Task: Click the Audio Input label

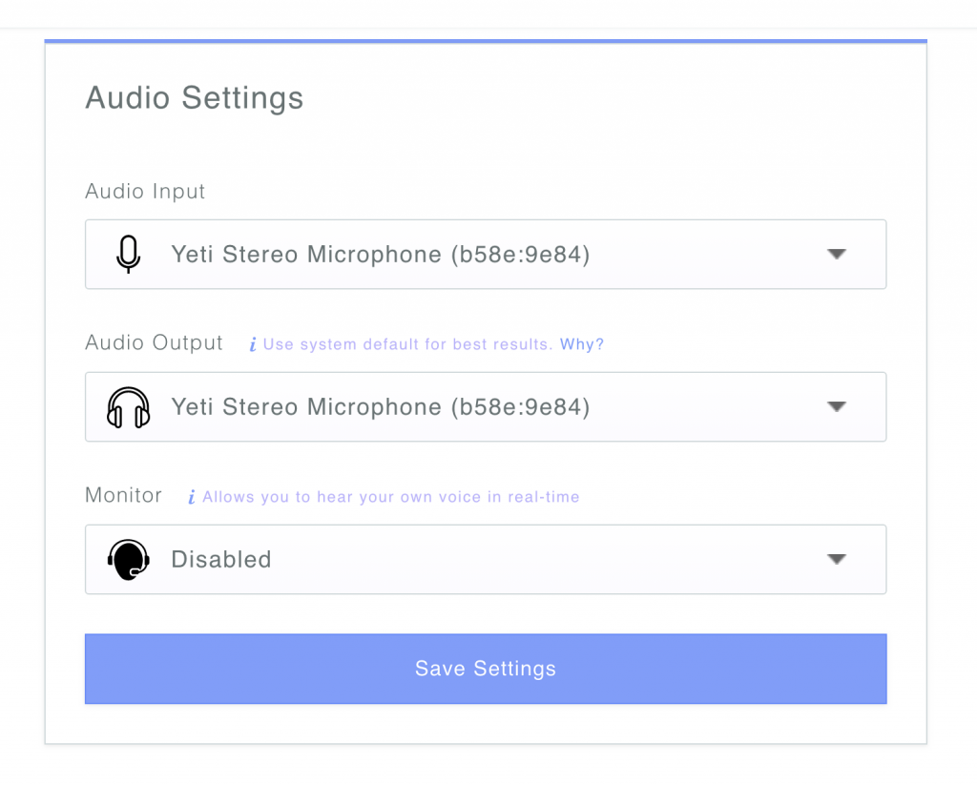Action: click(145, 192)
